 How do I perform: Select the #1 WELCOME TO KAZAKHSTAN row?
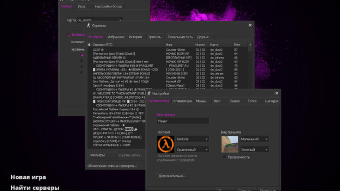117,94
